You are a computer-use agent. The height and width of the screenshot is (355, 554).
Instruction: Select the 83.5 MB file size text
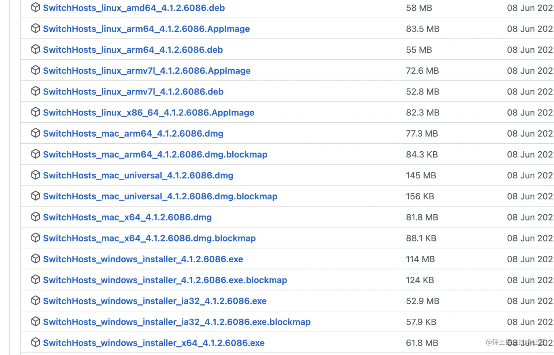pyautogui.click(x=422, y=29)
